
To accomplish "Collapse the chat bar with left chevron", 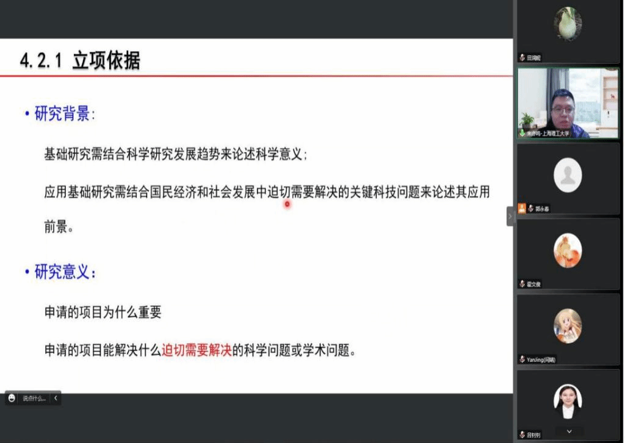I will coord(56,398).
